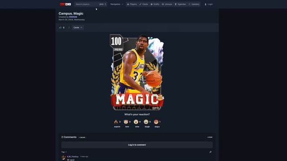The height and width of the screenshot is (161, 287).
Task: Open the Lineups nav item
Action: (x=167, y=4)
